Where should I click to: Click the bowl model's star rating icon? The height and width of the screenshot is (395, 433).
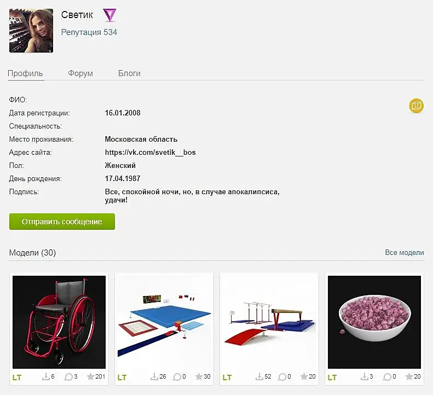click(x=409, y=376)
